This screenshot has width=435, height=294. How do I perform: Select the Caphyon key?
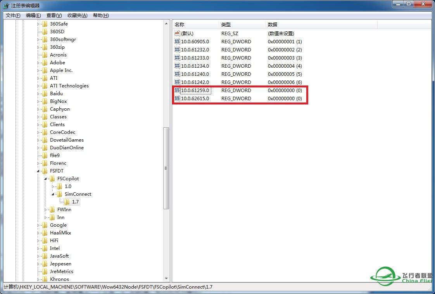point(60,109)
